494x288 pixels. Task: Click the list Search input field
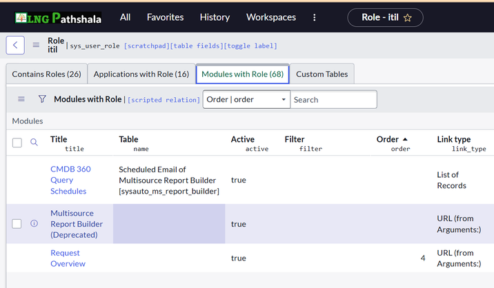pos(333,99)
